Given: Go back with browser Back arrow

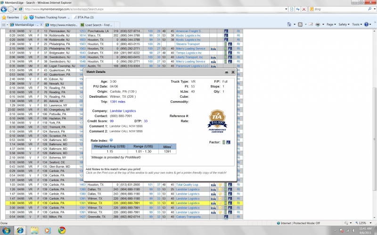Looking at the screenshot, I should point(4,9).
